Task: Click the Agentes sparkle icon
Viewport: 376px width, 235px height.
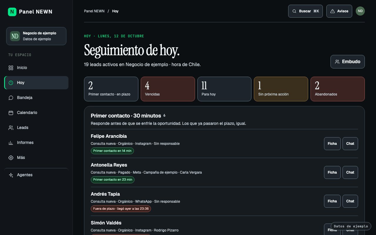Action: point(11,175)
